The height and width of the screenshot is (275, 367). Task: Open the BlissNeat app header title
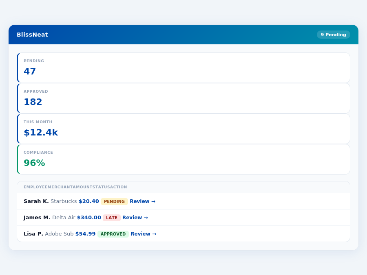tap(33, 35)
